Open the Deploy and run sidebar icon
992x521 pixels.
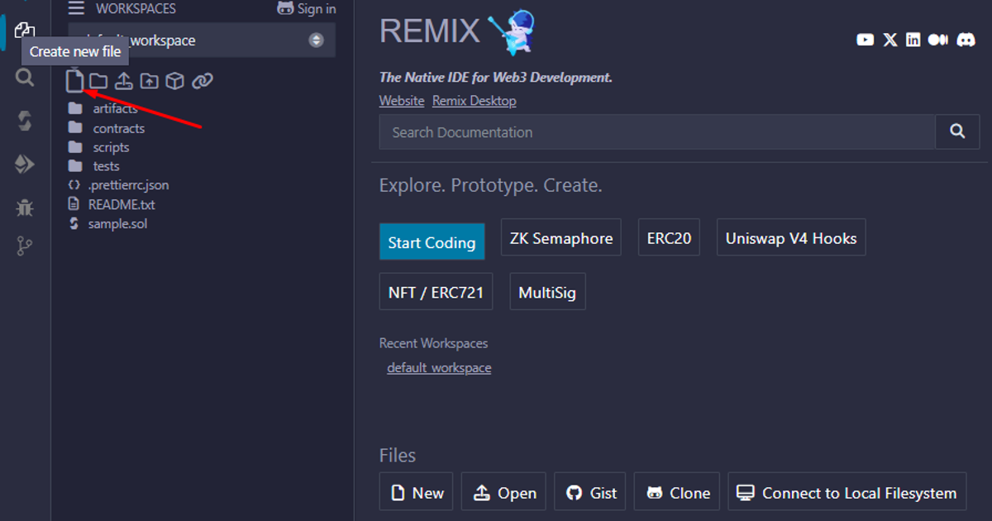[x=25, y=165]
